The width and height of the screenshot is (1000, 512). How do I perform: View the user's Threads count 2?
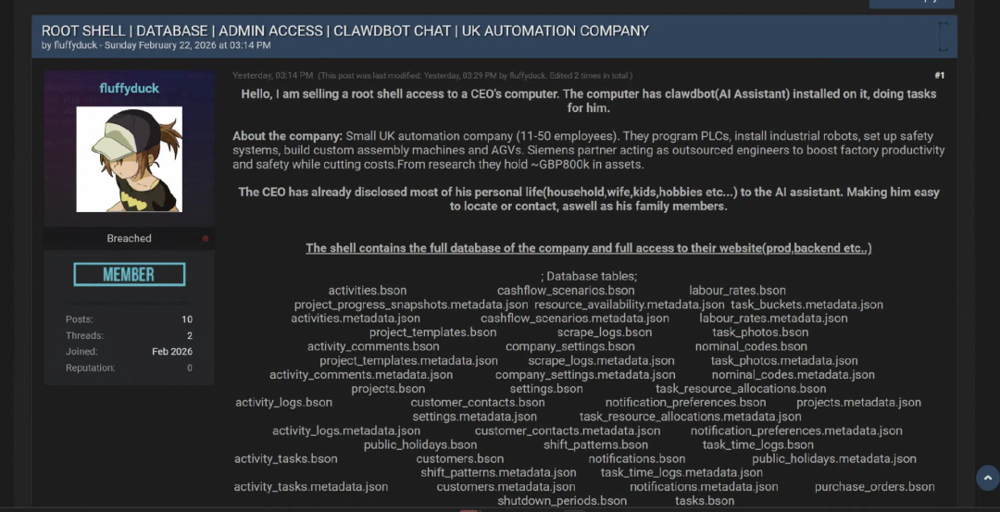(190, 335)
